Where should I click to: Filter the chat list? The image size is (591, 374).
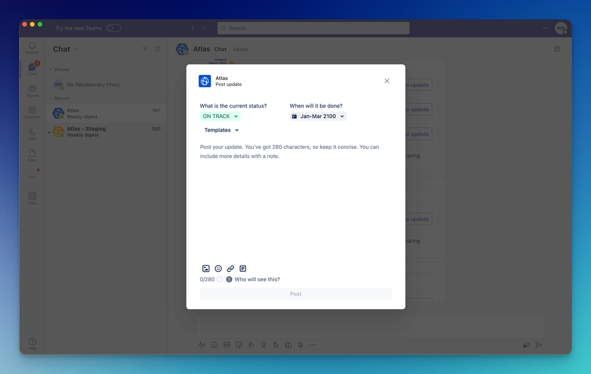coord(145,49)
